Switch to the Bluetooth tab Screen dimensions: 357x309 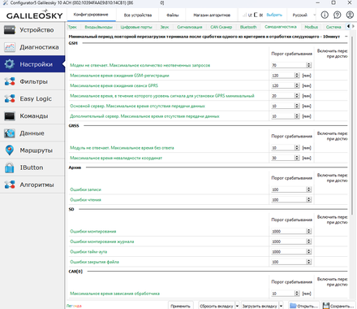248,27
